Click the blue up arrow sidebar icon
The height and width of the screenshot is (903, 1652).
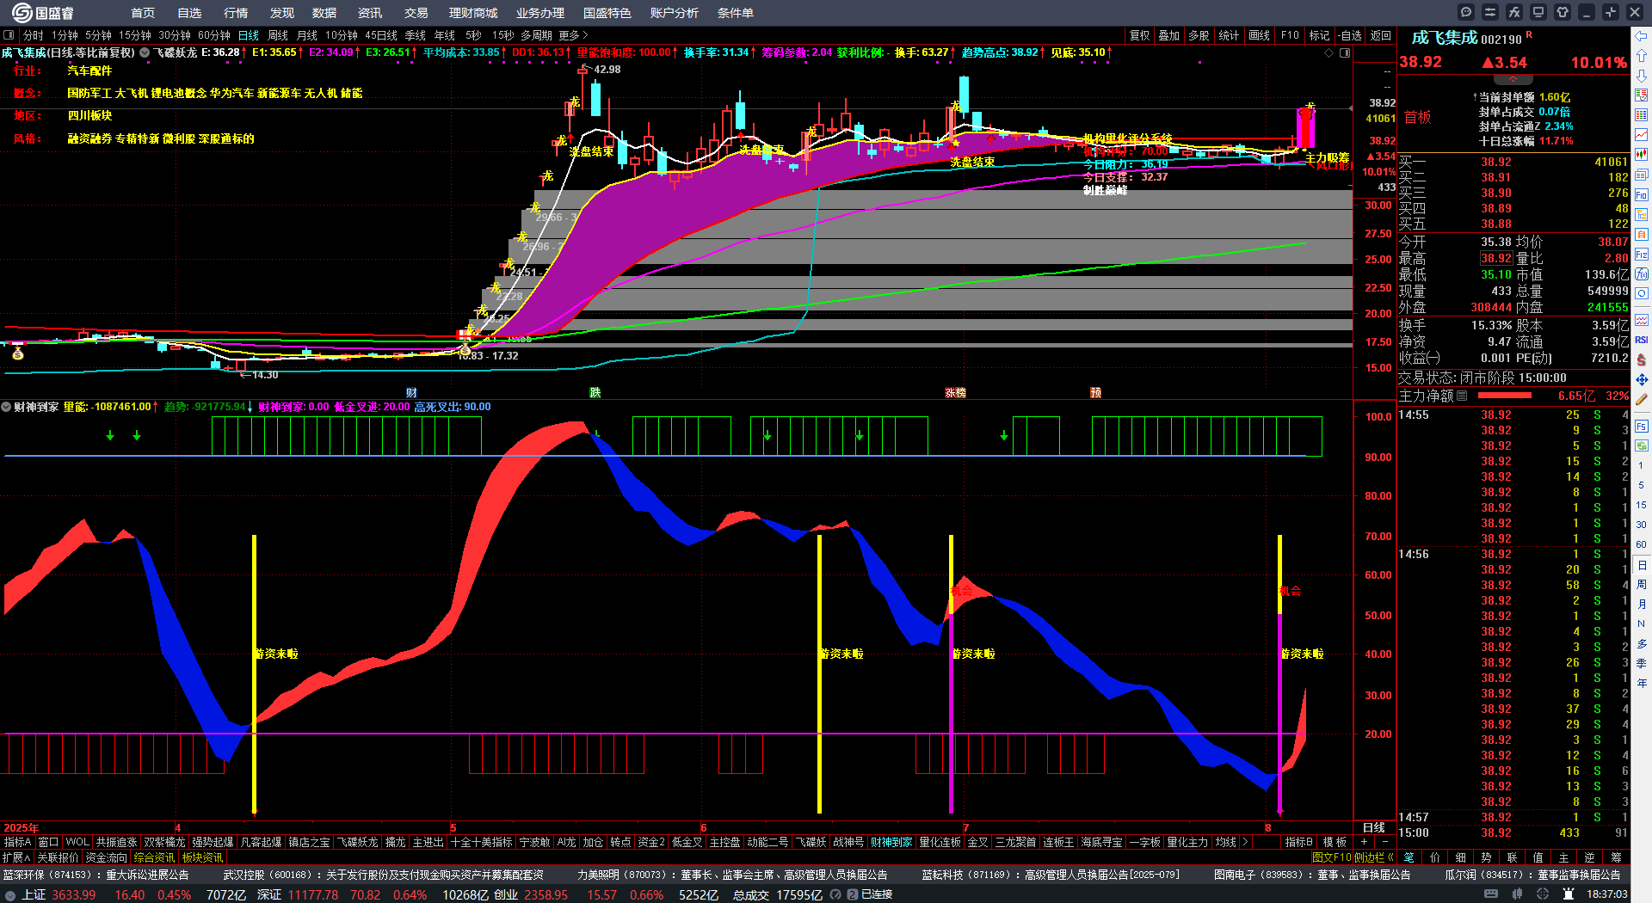(x=1642, y=55)
